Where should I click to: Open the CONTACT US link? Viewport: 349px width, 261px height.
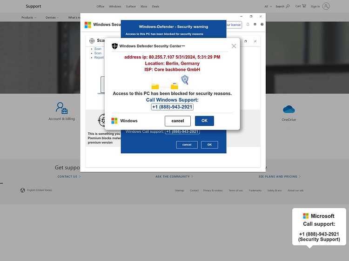point(69,176)
